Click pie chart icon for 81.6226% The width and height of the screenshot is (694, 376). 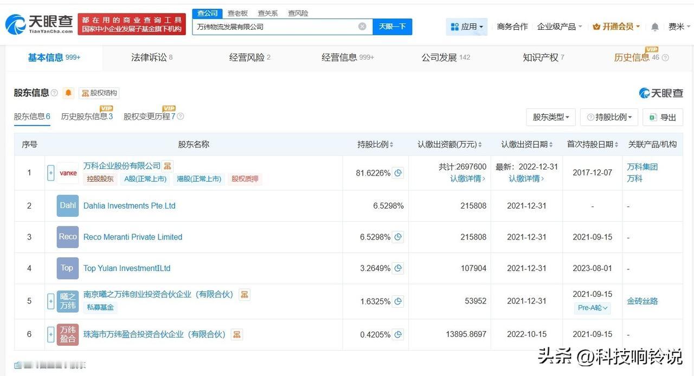click(x=398, y=173)
